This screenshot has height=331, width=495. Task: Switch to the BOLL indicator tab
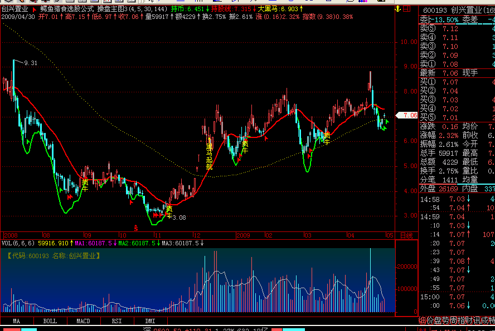(50, 321)
